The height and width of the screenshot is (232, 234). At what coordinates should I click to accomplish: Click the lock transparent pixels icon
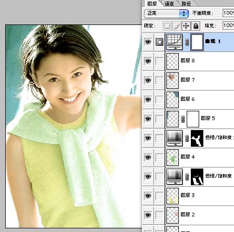click(x=167, y=26)
